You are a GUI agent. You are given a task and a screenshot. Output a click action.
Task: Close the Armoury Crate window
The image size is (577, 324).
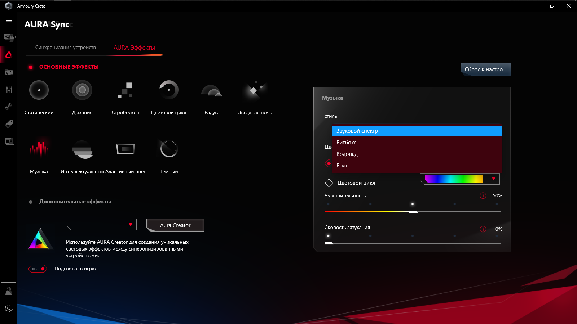tap(569, 6)
